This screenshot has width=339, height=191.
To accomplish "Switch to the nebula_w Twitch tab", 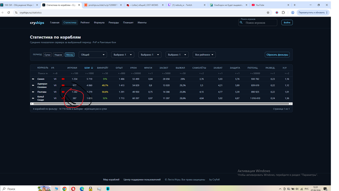I will [187, 5].
